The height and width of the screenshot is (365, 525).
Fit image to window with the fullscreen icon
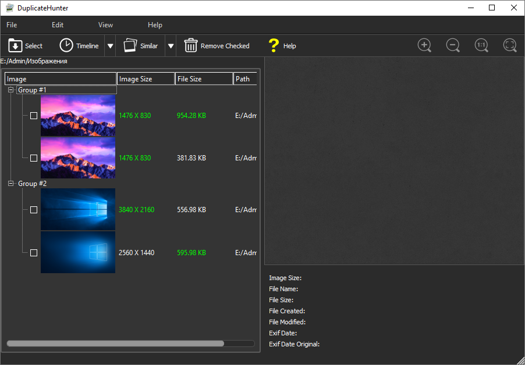(x=510, y=45)
